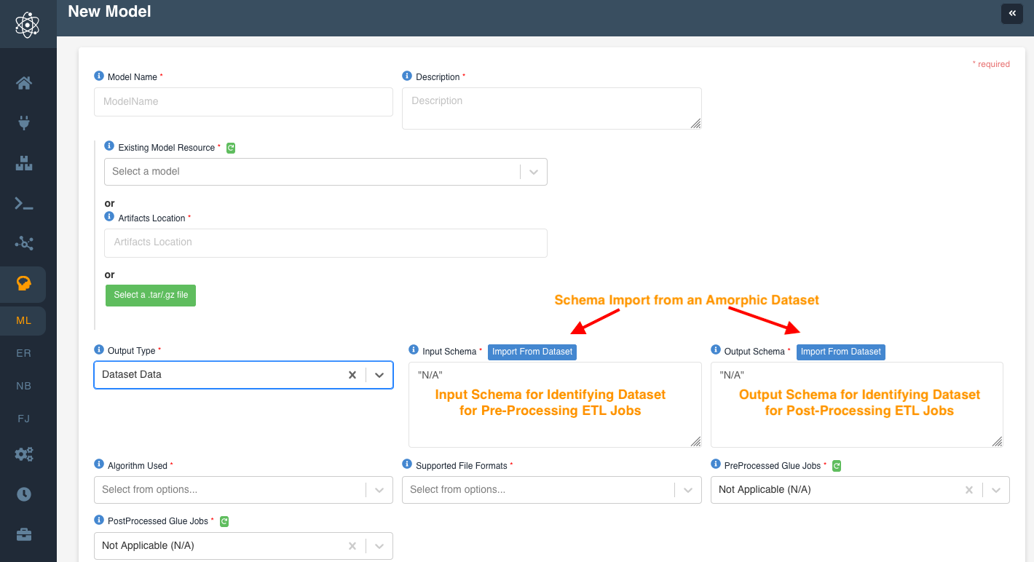
Task: Grab the Output Schema text area resize handle
Action: point(998,442)
